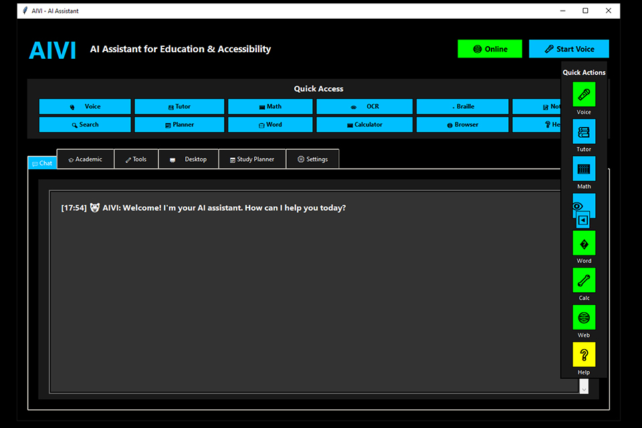Toggle the green Online status indicator
Image resolution: width=642 pixels, height=428 pixels.
pyautogui.click(x=490, y=48)
